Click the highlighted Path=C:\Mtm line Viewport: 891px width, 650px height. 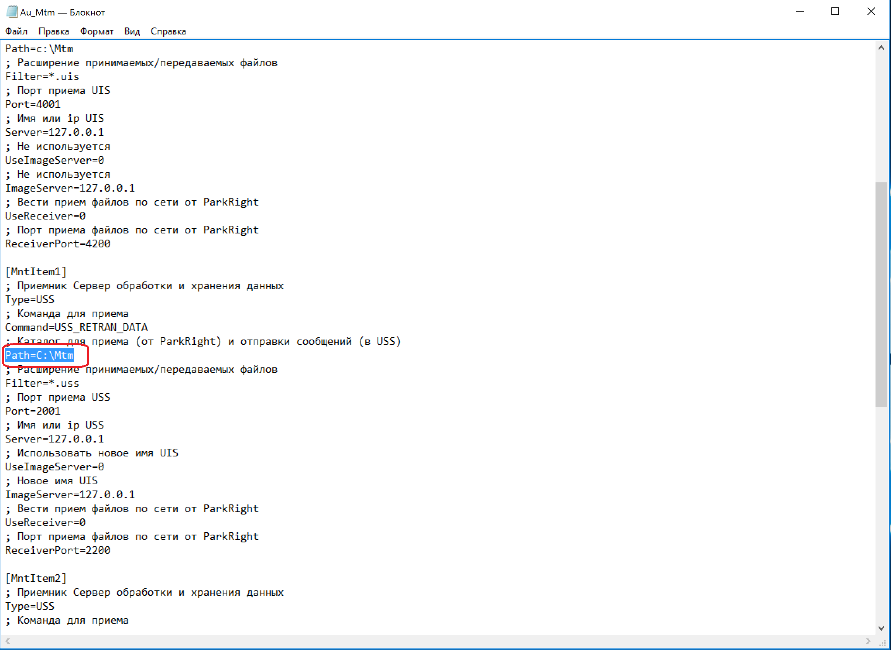pos(39,355)
